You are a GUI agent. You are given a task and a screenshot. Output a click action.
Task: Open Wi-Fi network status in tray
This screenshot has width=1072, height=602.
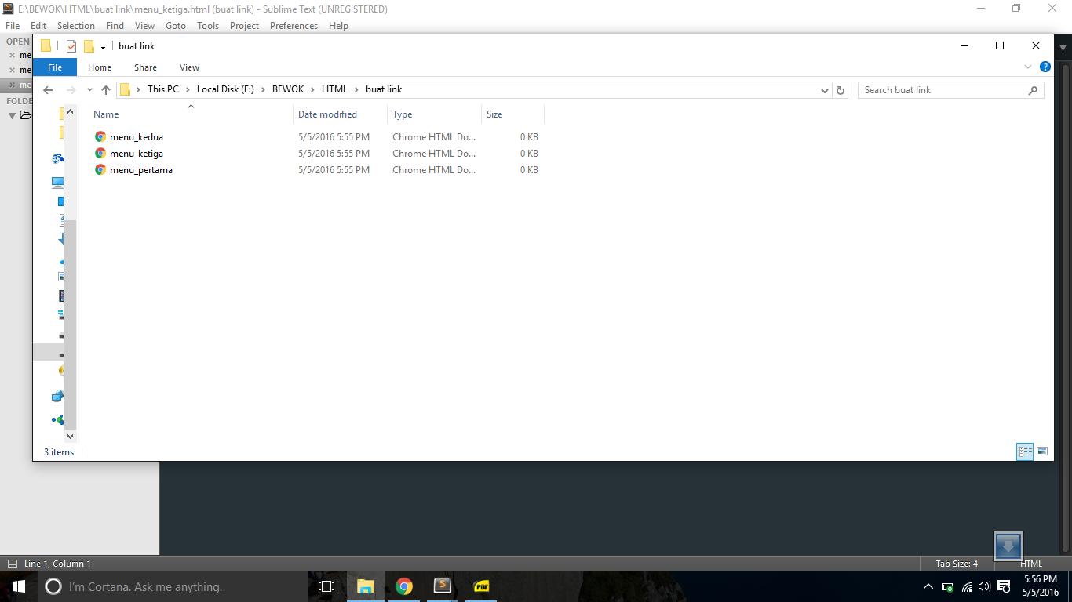967,586
